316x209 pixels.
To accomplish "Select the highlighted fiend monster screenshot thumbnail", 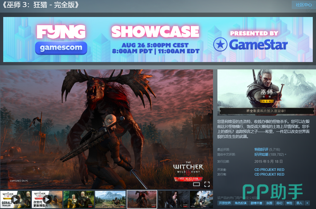I will 142,199.
